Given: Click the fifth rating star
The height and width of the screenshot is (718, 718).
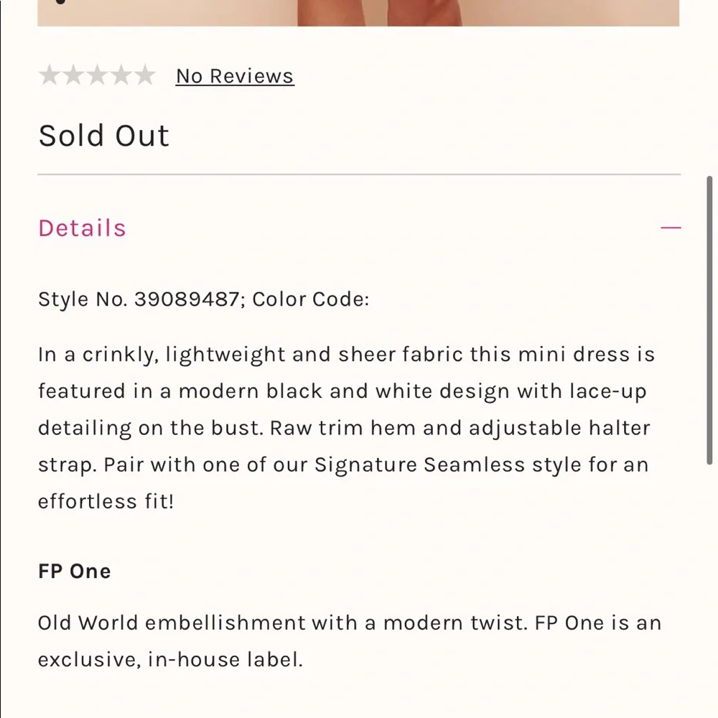Looking at the screenshot, I should 145,75.
